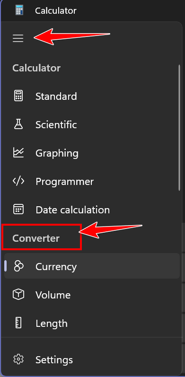The height and width of the screenshot is (377, 185).
Task: Click the Currency coins icon
Action: [18, 266]
